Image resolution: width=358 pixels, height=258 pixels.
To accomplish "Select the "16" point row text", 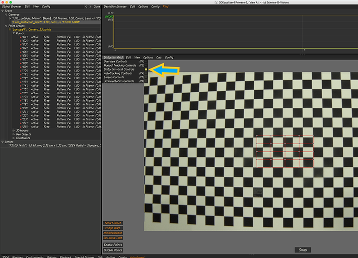I will [60, 93].
